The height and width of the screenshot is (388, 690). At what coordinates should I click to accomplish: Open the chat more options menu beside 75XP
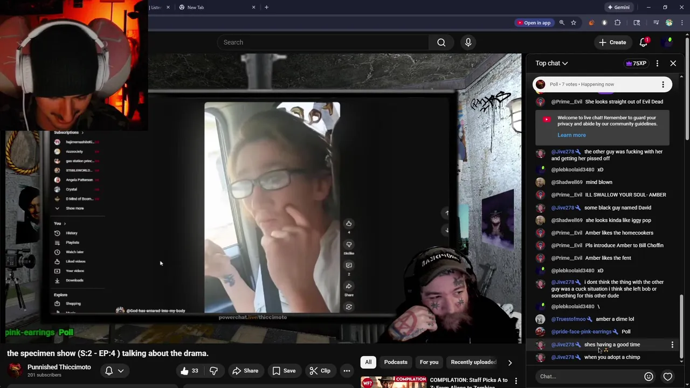657,64
